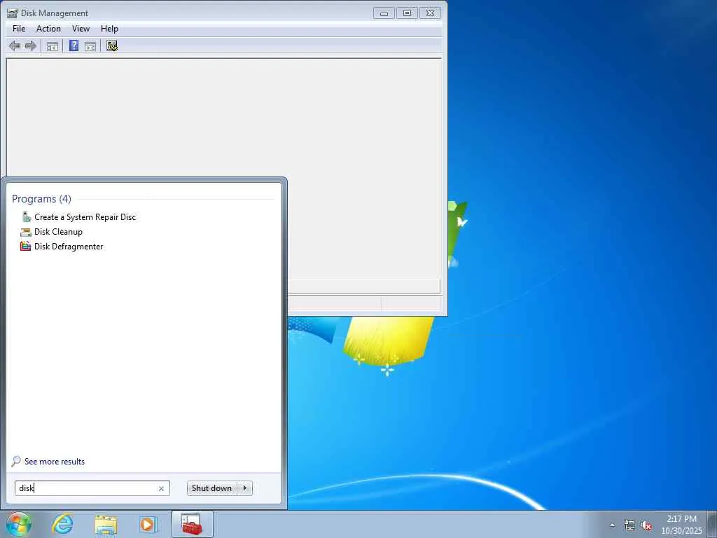Open Internet Explorer from the taskbar
The width and height of the screenshot is (717, 538).
click(x=62, y=524)
